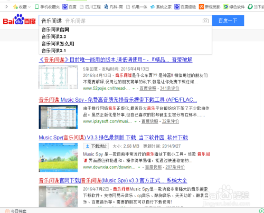Open 百度快照 for downxia result
The height and width of the screenshot is (213, 264).
(x=153, y=167)
